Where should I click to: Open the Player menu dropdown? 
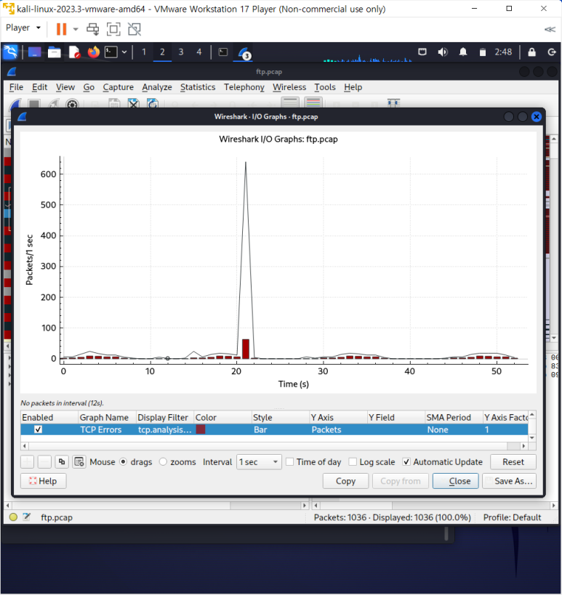[x=23, y=28]
